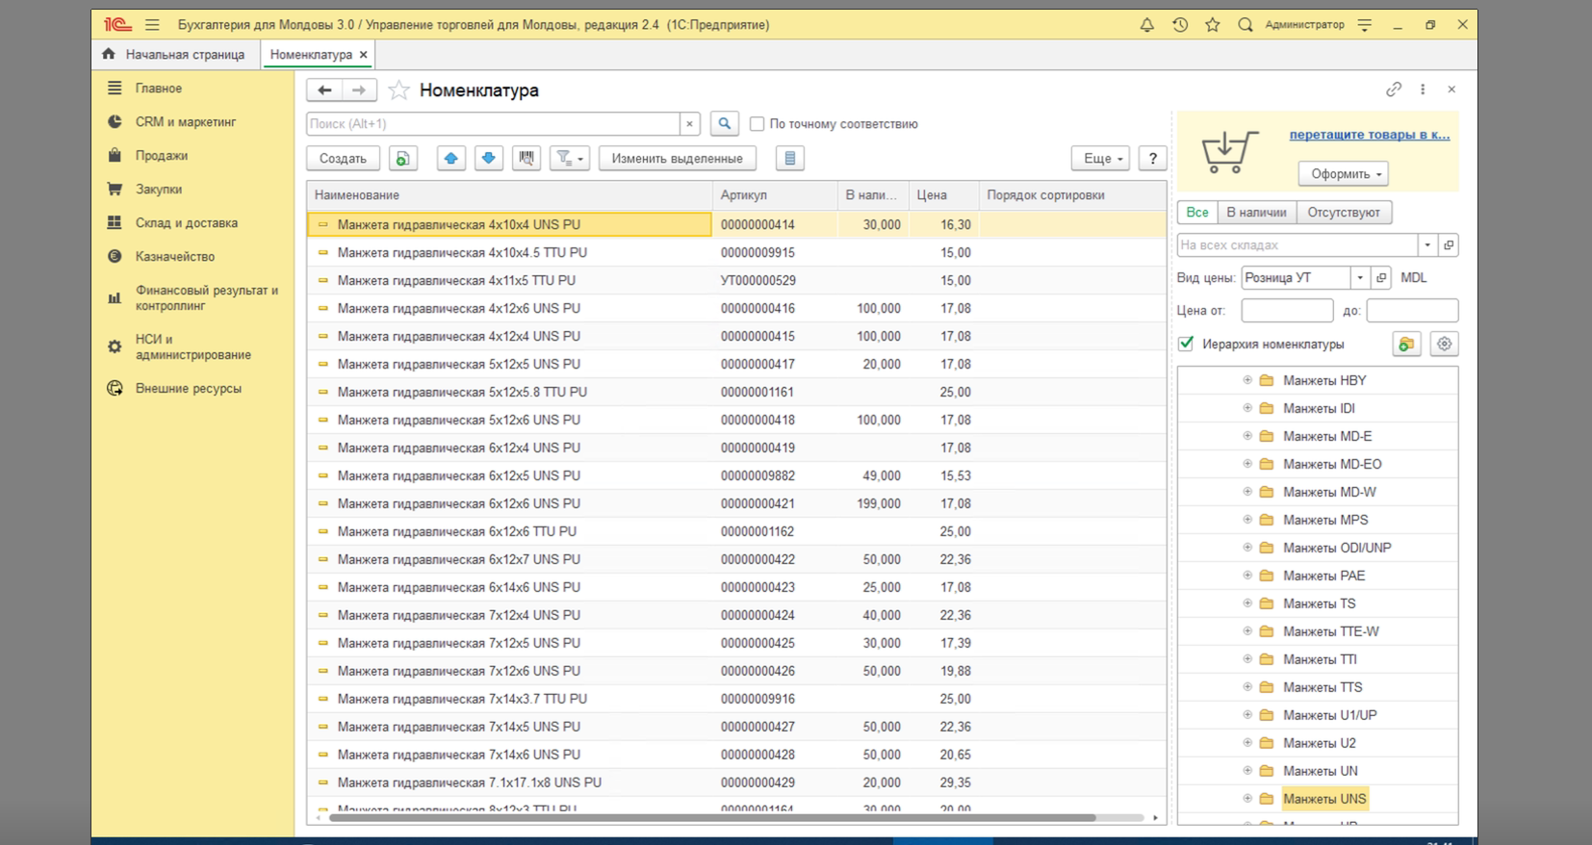Click the barcode search icon in toolbar
This screenshot has width=1592, height=845.
tap(526, 159)
